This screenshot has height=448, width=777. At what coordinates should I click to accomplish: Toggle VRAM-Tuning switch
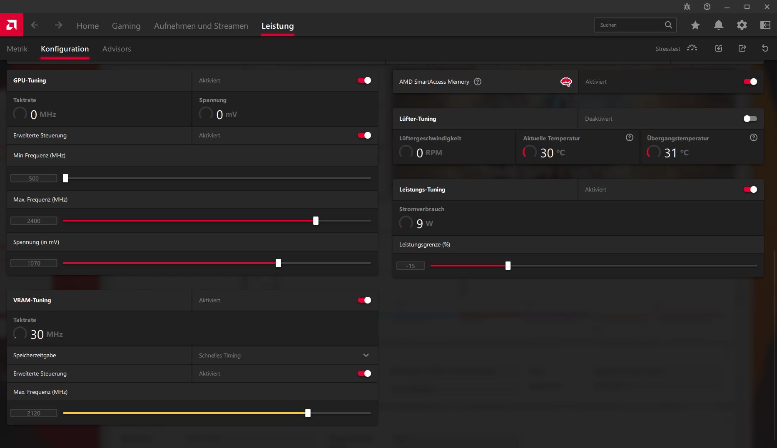coord(364,300)
